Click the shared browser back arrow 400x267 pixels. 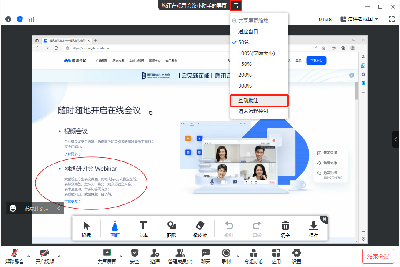[38, 48]
